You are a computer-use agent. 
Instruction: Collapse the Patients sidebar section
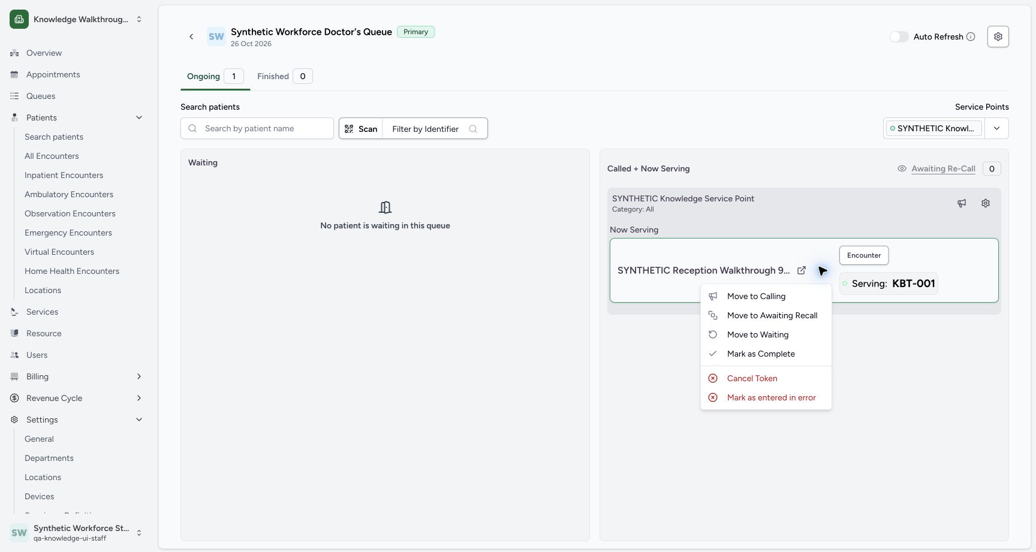point(139,117)
